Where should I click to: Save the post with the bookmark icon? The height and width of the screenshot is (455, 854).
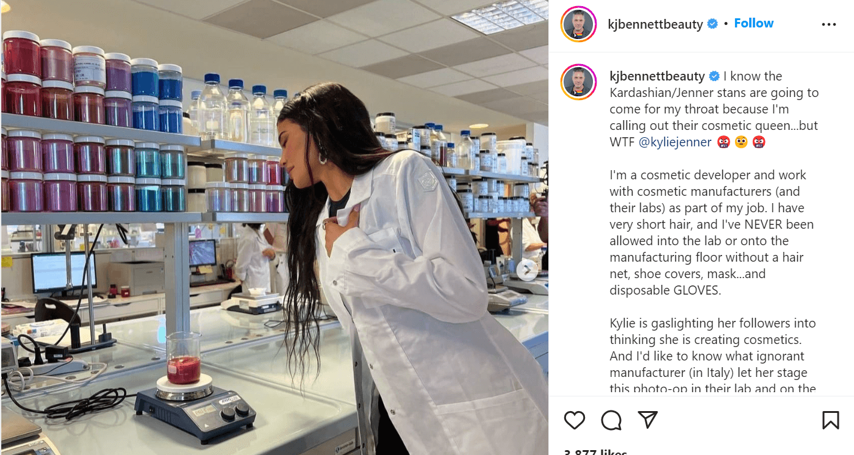pos(830,420)
